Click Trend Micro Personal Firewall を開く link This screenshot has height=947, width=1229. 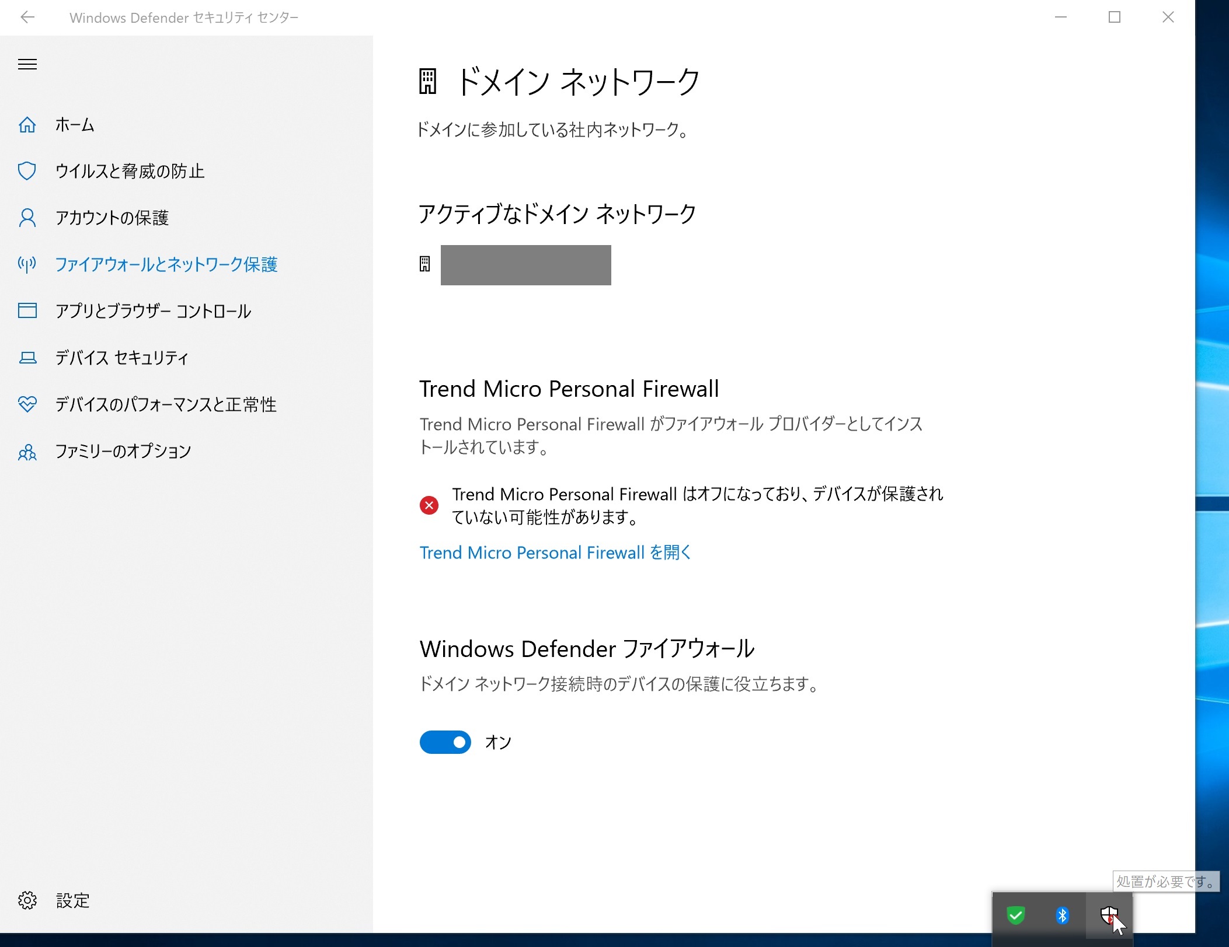click(x=555, y=553)
